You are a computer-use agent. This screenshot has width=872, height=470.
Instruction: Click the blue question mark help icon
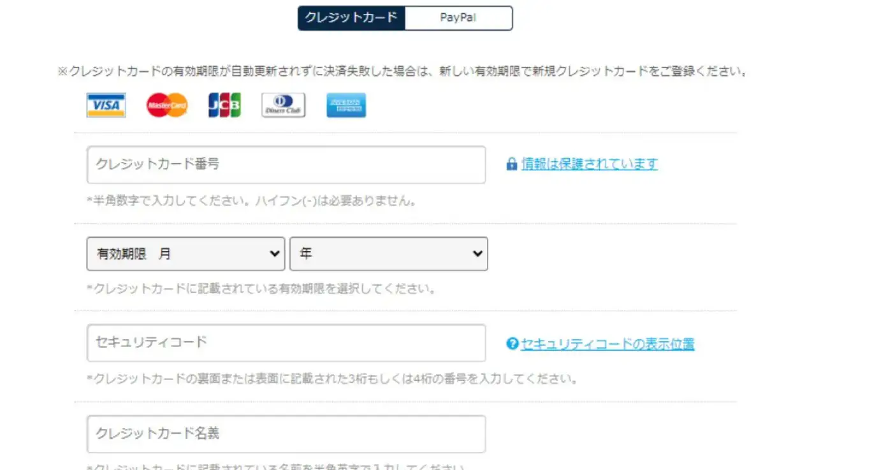point(512,344)
